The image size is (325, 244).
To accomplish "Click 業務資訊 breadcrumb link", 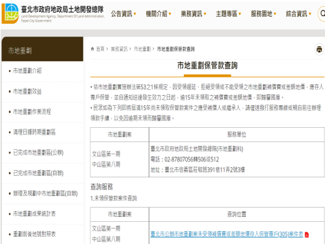I will (119, 49).
